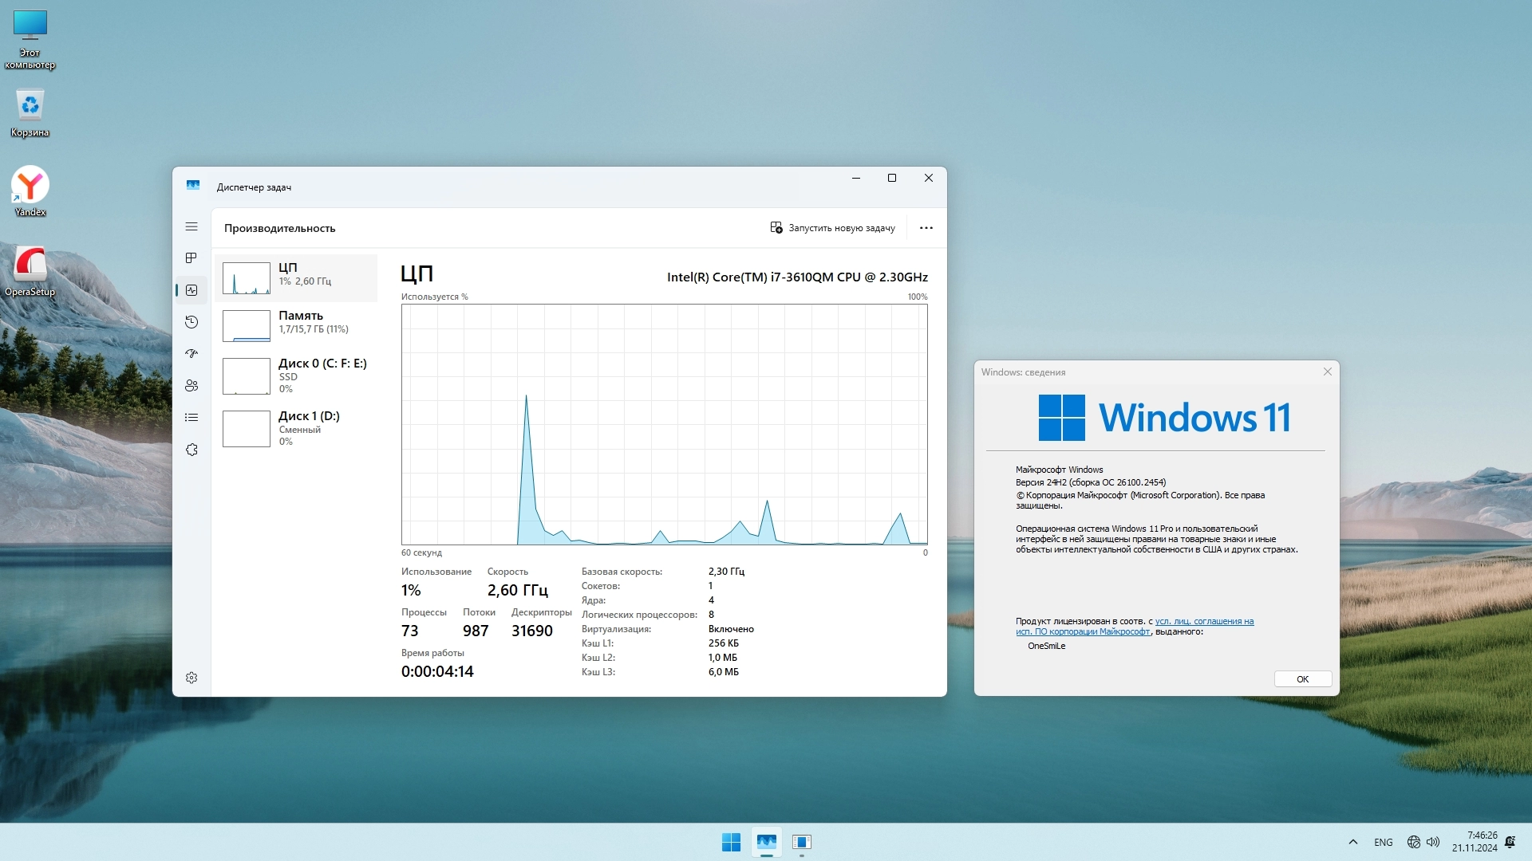Expand the hamburger navigation menu
This screenshot has height=861, width=1532.
[x=191, y=227]
